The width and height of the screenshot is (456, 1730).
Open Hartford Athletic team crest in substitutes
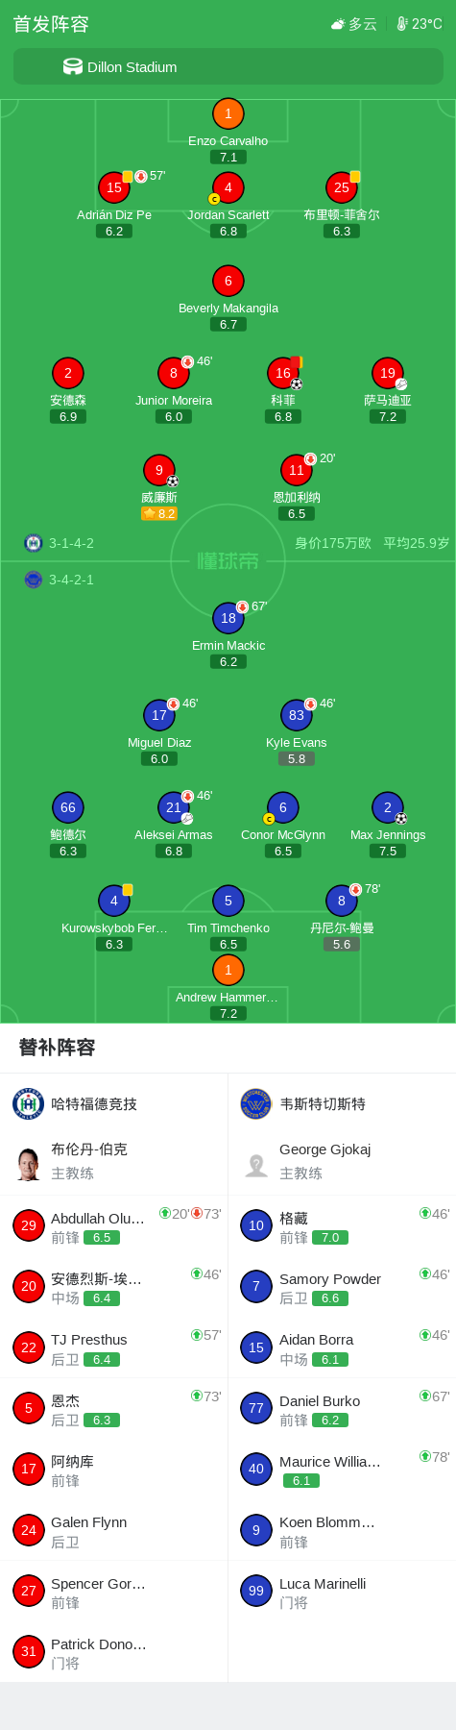(x=29, y=1103)
